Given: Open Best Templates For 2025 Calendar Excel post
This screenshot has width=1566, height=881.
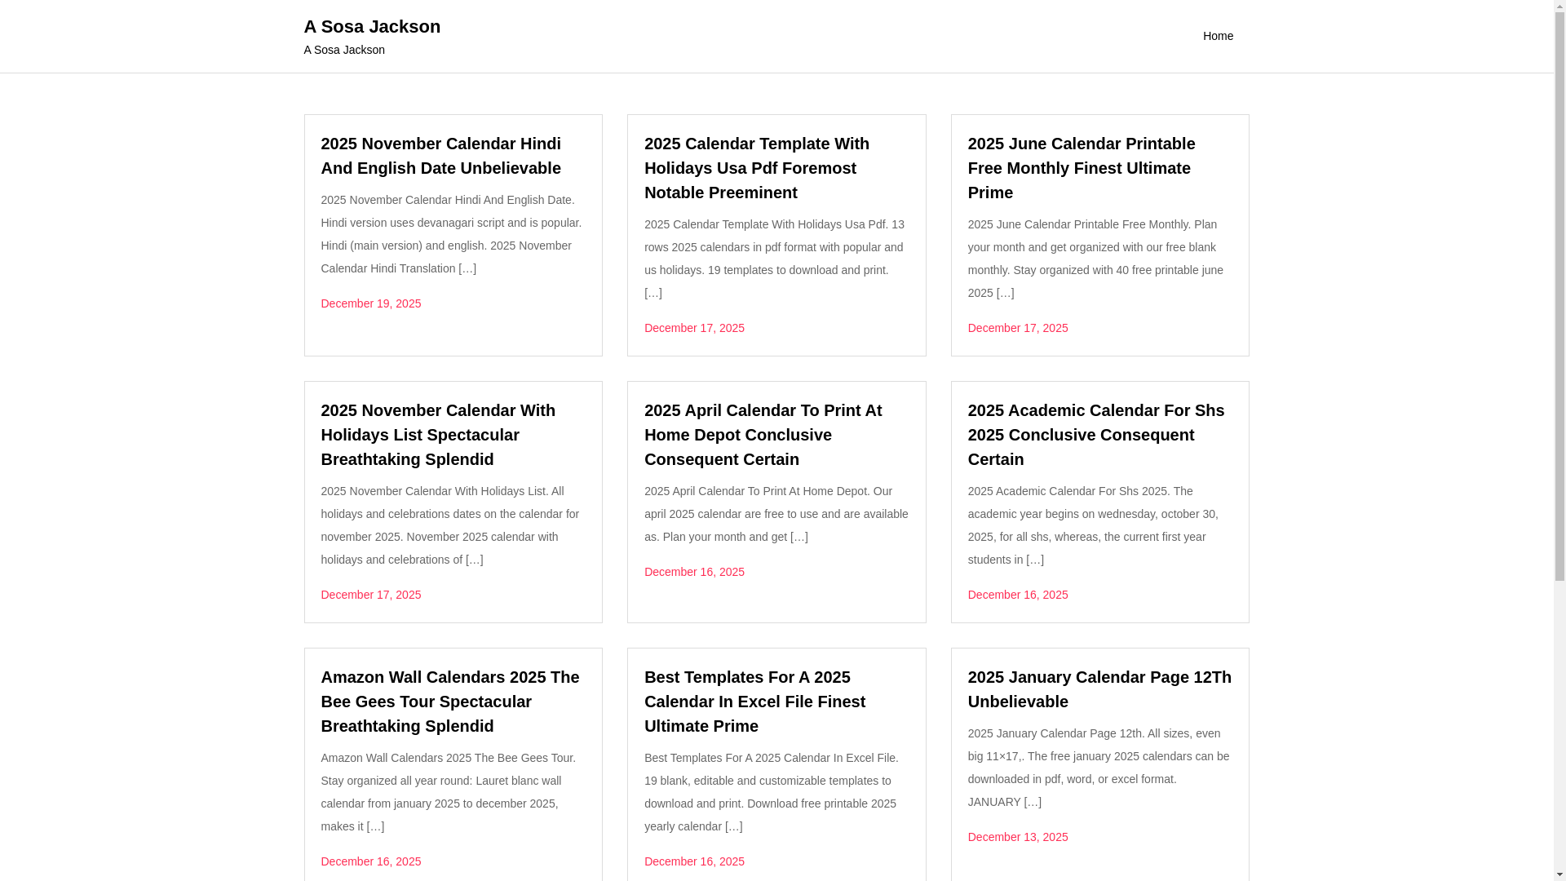Looking at the screenshot, I should (x=754, y=702).
